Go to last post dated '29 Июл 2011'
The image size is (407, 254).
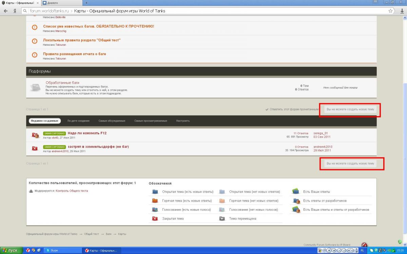click(322, 150)
